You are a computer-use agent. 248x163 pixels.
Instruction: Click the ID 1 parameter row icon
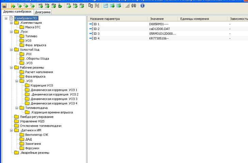pos(91,24)
